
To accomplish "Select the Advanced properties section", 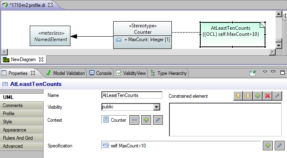I will pyautogui.click(x=22, y=146).
